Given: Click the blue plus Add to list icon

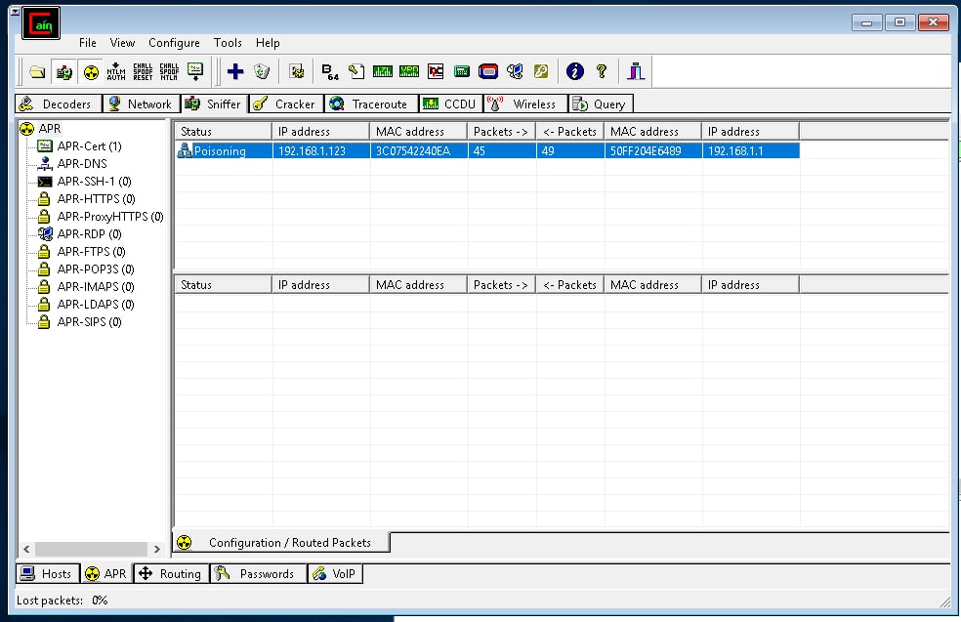Looking at the screenshot, I should [235, 71].
